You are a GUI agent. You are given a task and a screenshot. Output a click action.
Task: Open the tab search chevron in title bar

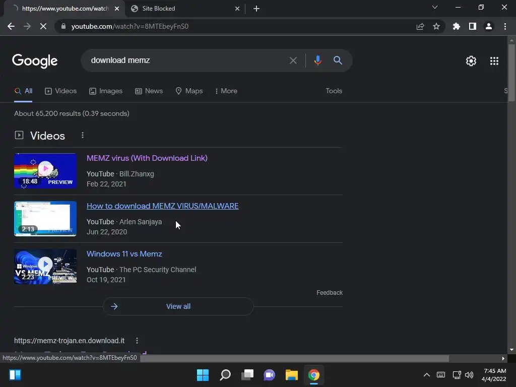(435, 7)
